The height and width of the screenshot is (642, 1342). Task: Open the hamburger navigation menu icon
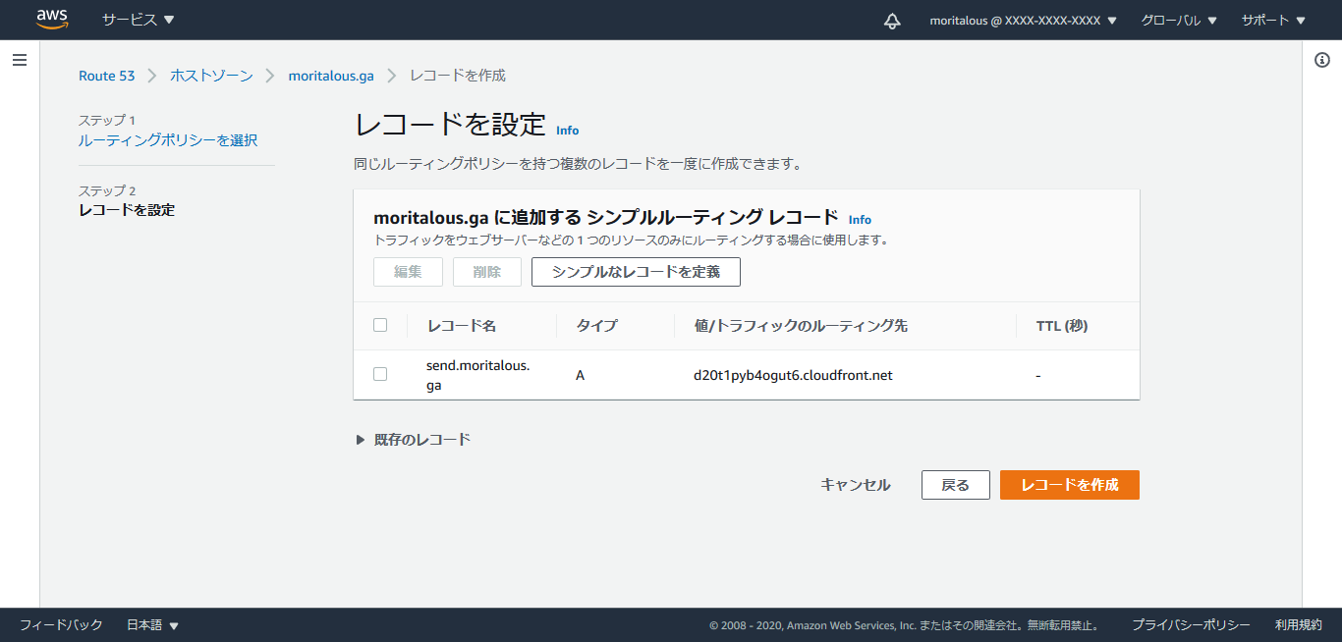(20, 60)
